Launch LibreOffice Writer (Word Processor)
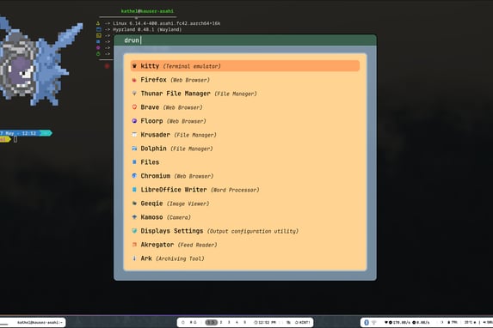 pyautogui.click(x=245, y=190)
